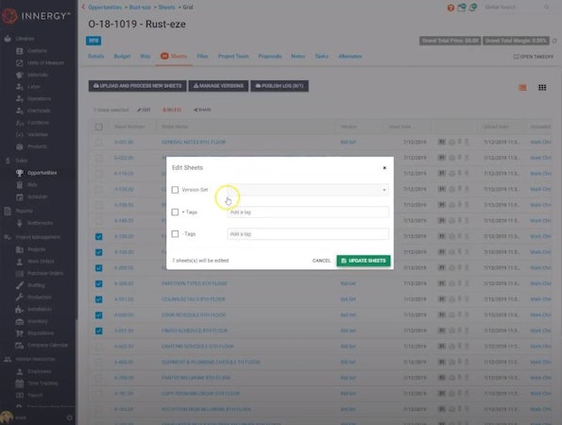
Task: Click the - Tags Add a tag field
Action: (308, 234)
